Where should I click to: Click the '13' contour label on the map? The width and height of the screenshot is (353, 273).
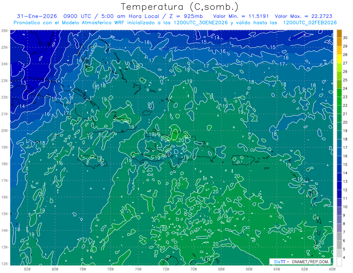(23, 83)
